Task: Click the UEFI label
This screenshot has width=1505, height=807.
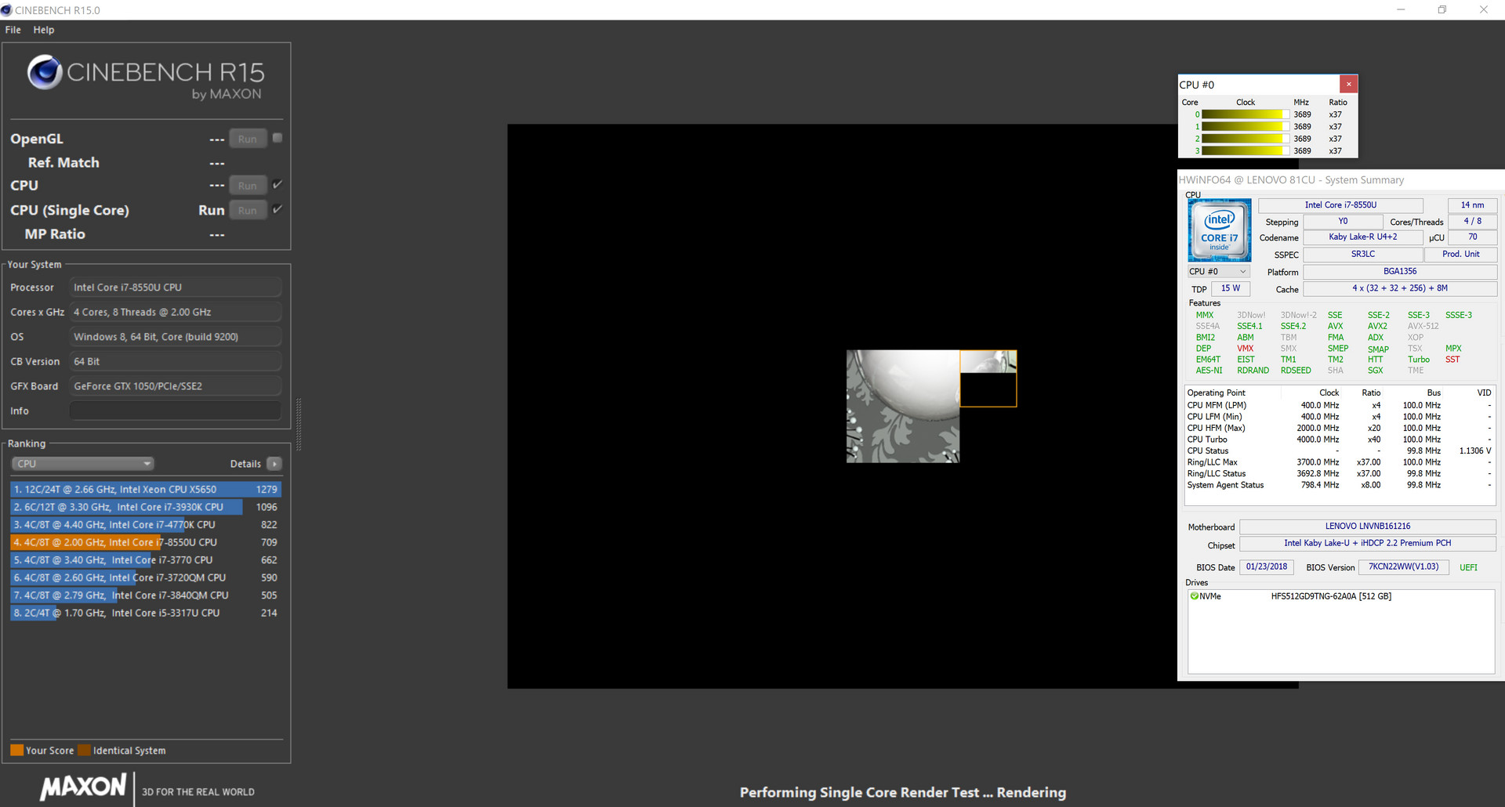Action: [x=1468, y=567]
